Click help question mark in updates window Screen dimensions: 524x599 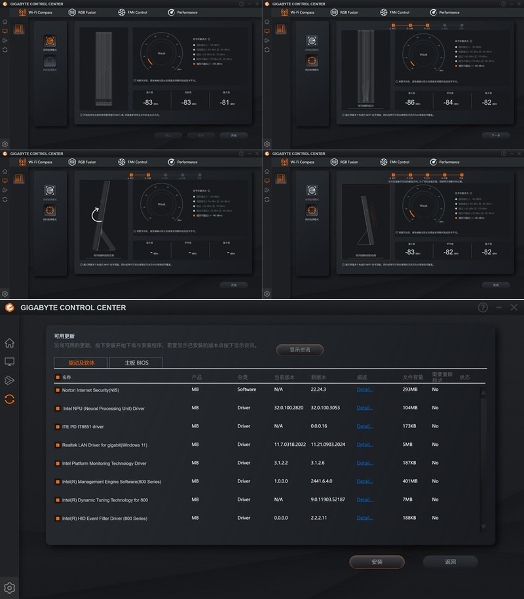click(x=483, y=308)
